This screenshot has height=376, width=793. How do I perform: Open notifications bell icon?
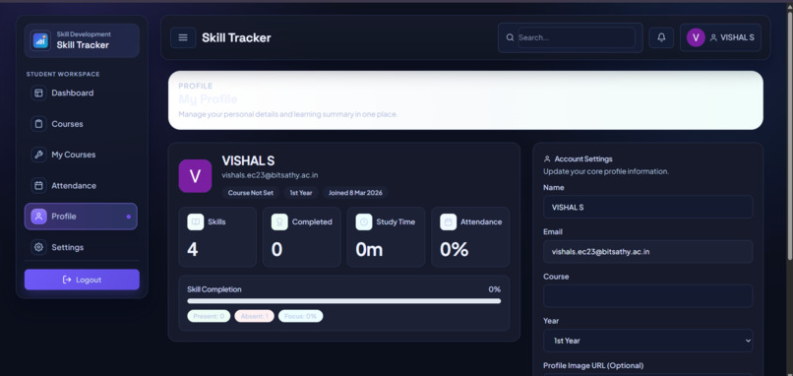661,37
